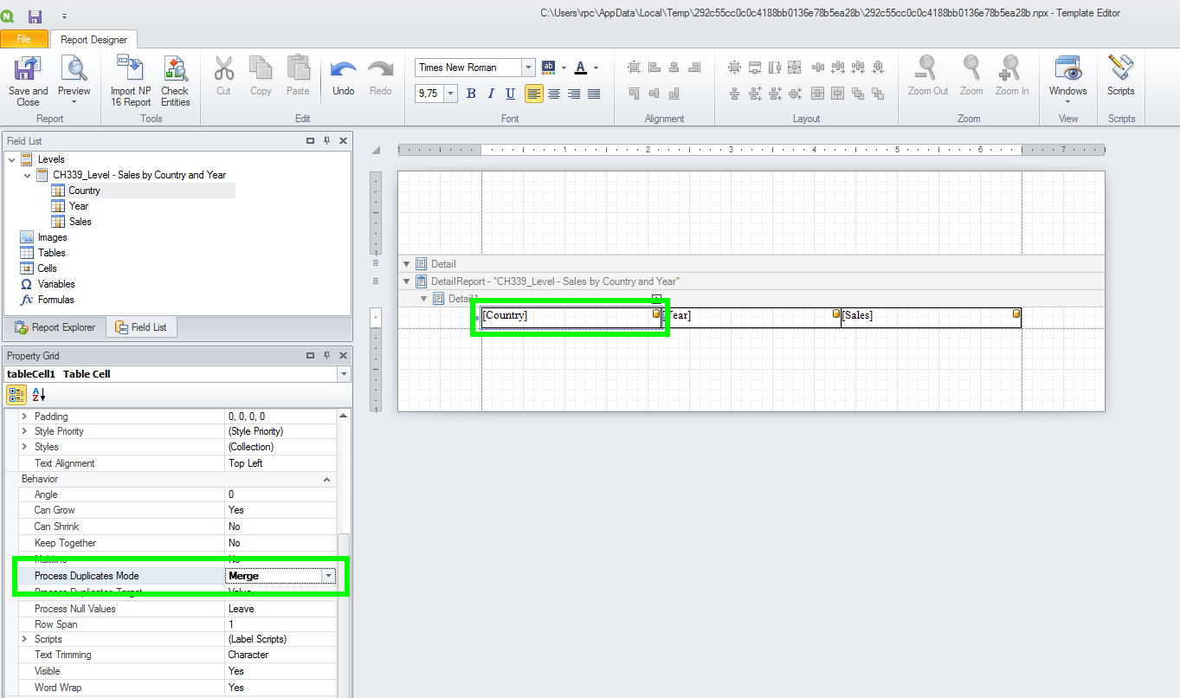Select Sales field in Field List
Image resolution: width=1180 pixels, height=698 pixels.
(x=81, y=222)
